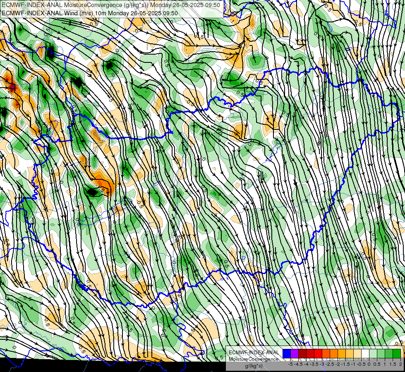405x372 pixels.
Task: Click the -5 value on legend scale
Action: pyautogui.click(x=290, y=364)
